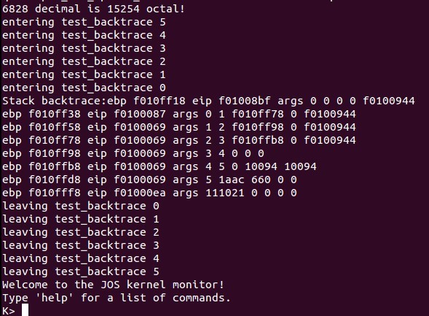The width and height of the screenshot is (429, 316).
Task: Click the ebp value f010fff8
Action: [55, 193]
